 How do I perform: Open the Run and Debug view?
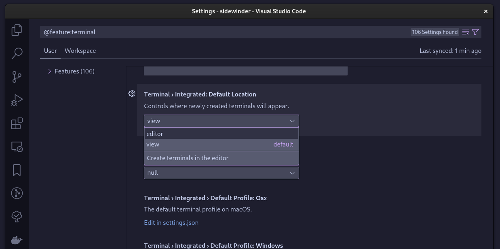(x=16, y=100)
